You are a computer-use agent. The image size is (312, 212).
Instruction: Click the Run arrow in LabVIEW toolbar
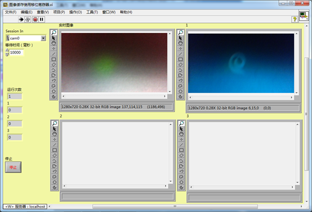click(x=21, y=19)
